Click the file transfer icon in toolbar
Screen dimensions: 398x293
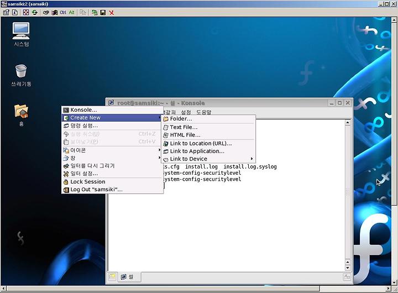pos(83,12)
